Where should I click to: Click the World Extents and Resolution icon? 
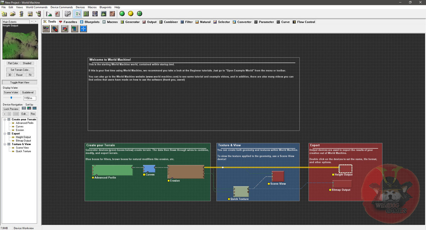pos(49,14)
